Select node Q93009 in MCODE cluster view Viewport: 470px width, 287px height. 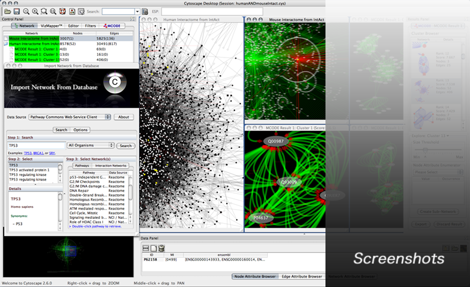288,182
